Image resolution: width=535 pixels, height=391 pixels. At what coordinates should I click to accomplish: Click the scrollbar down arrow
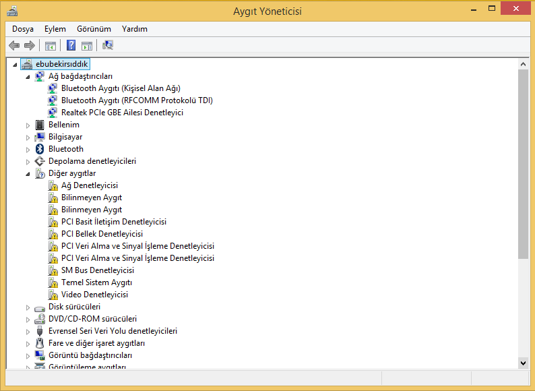point(523,363)
